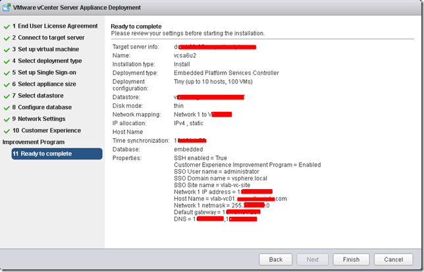The height and width of the screenshot is (272, 424).
Task: Click the 'Time synchronization:' label
Action: (141, 140)
